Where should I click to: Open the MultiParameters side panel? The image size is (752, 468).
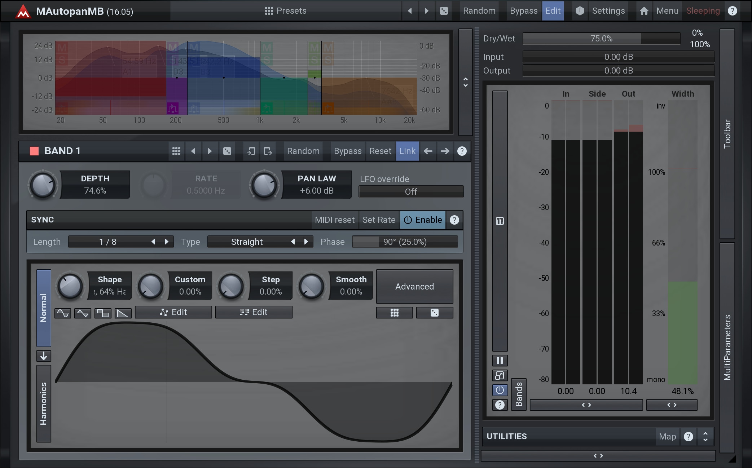point(727,348)
